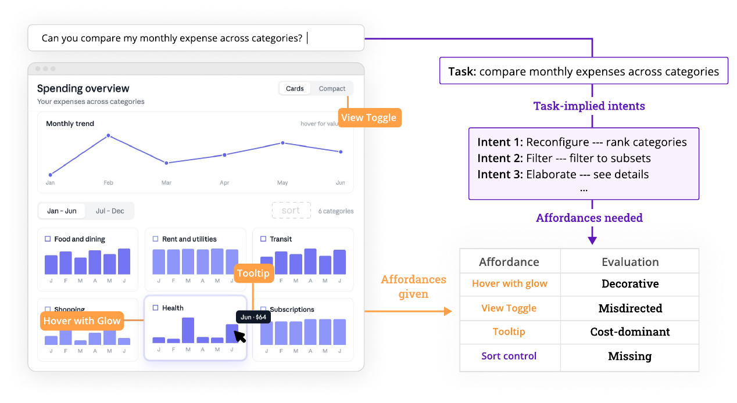Click the prompt field about monthly expense comparison
Screen dimensions: 737x403
196,38
